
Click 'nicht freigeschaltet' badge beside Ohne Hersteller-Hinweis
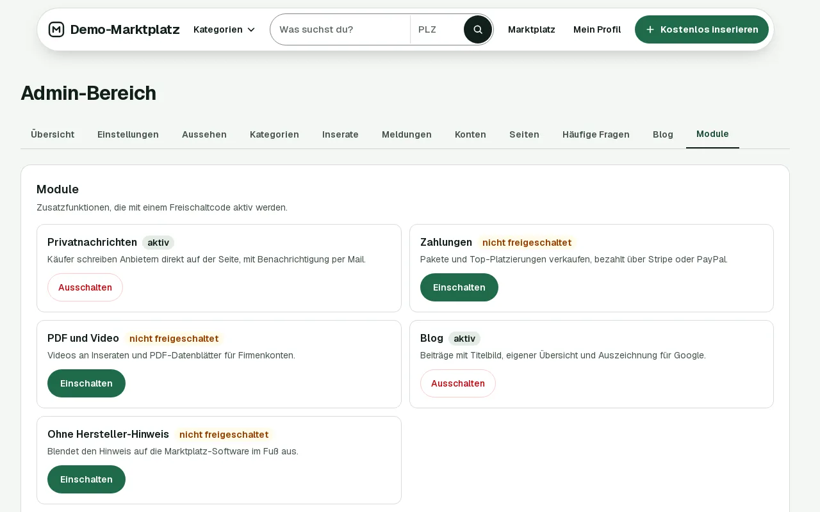pos(224,435)
